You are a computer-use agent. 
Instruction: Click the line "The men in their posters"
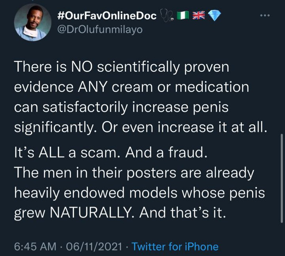(x=95, y=173)
